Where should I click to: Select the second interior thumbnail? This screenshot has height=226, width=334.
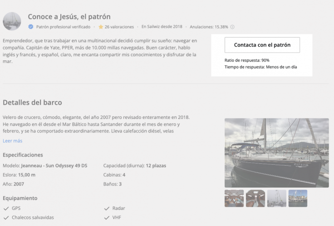pos(255,198)
